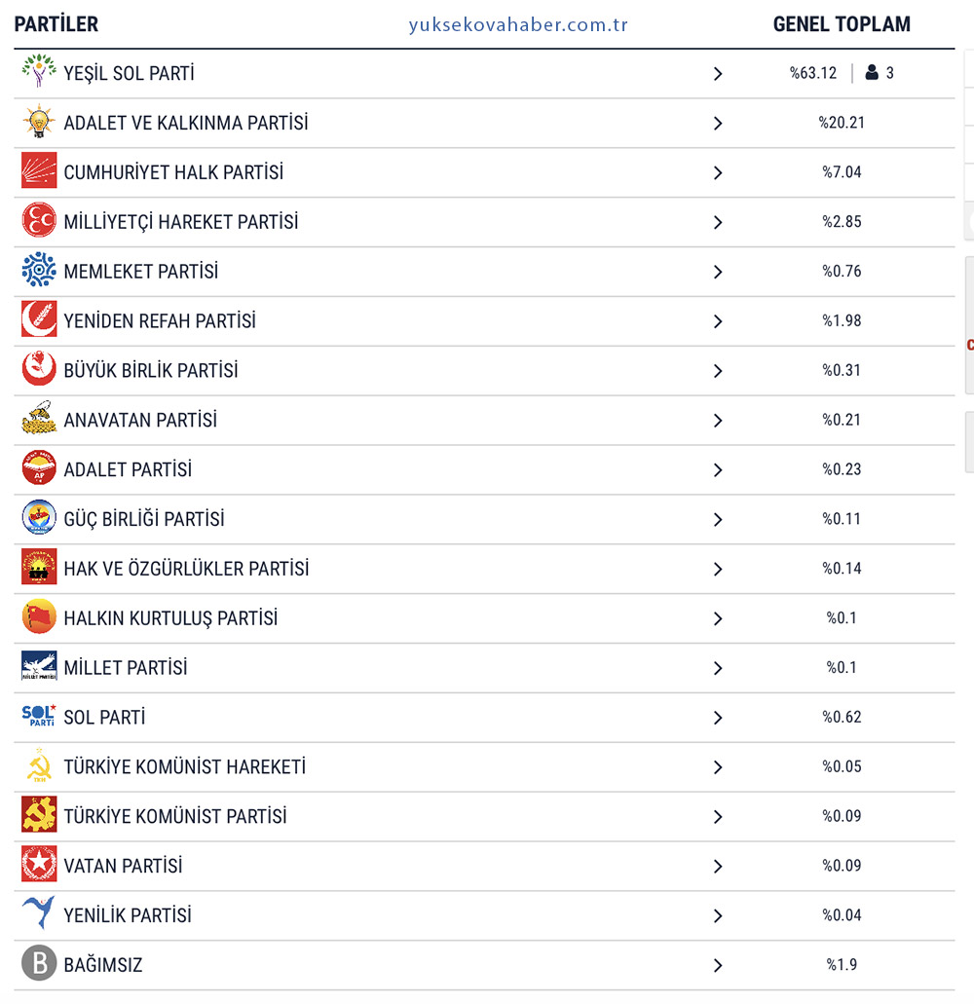The width and height of the screenshot is (974, 1004).
Task: Open the Milliyetçi Hareket Partisi row
Action: (181, 222)
